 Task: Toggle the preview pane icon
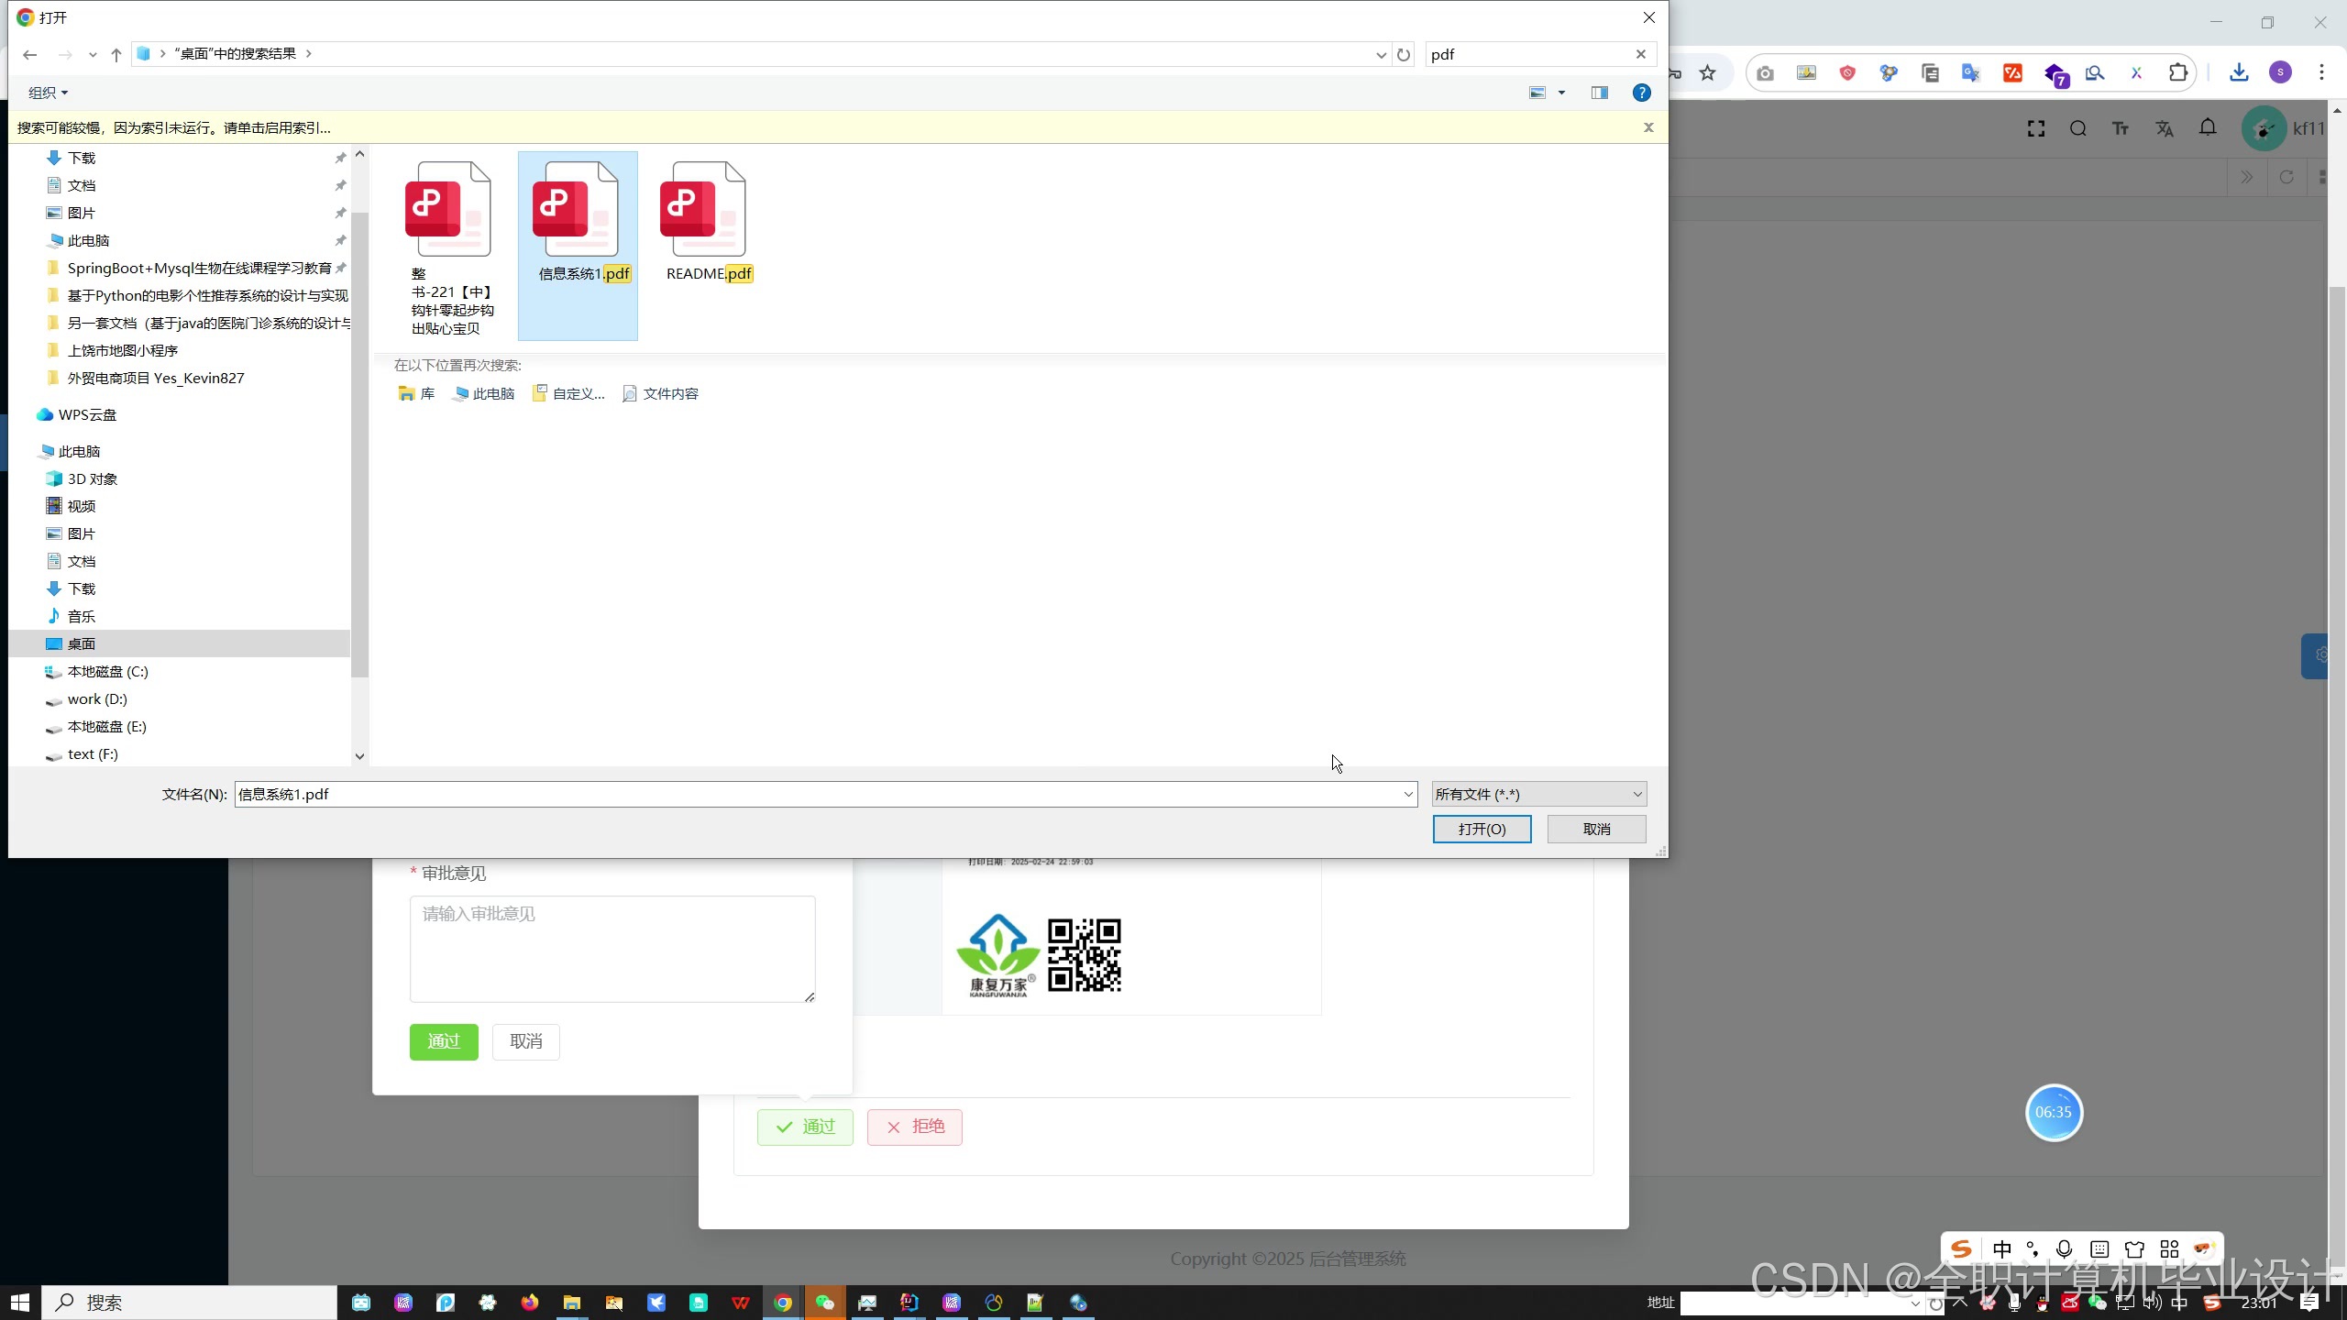point(1600,93)
